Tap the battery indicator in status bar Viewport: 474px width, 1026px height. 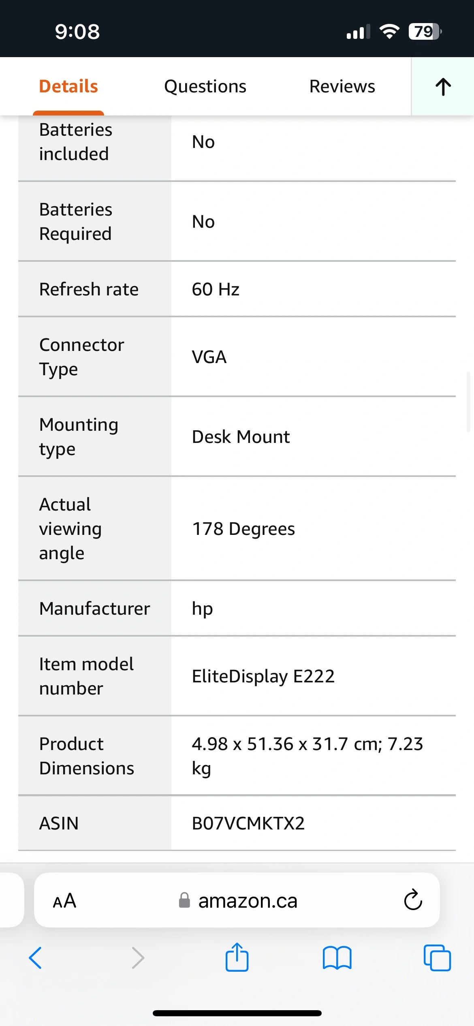425,32
